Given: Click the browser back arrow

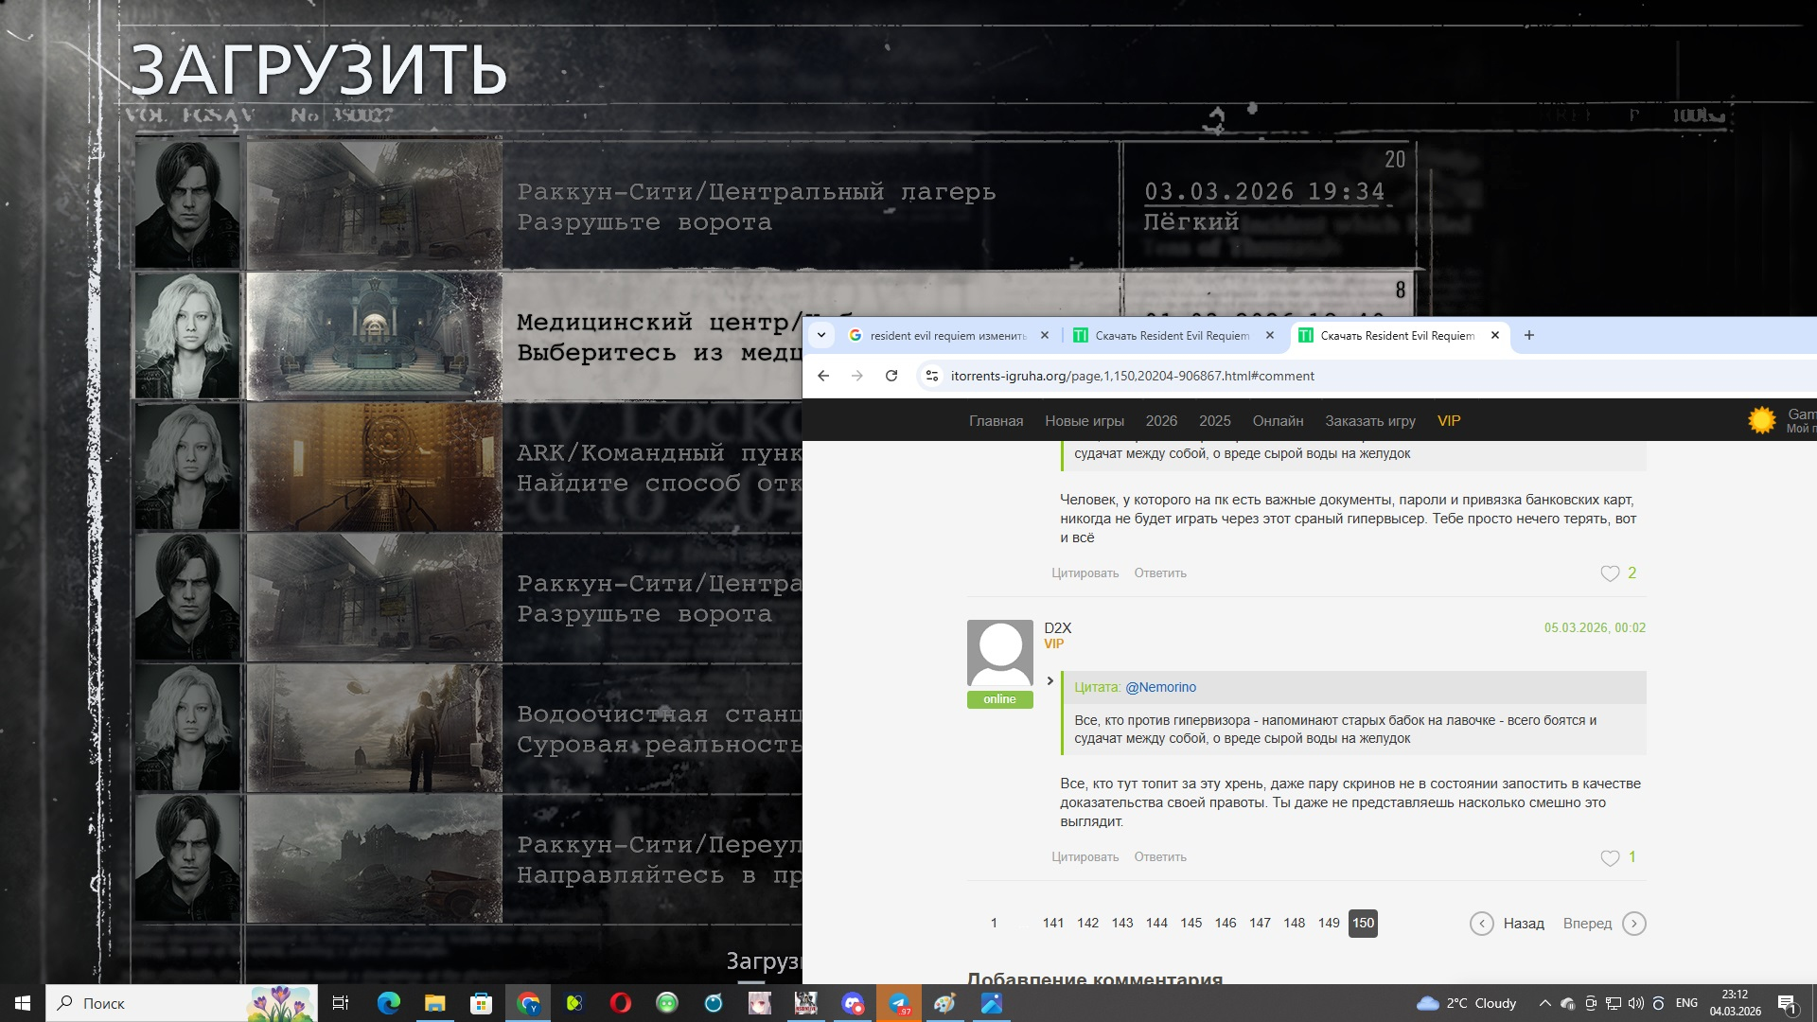Looking at the screenshot, I should (823, 376).
